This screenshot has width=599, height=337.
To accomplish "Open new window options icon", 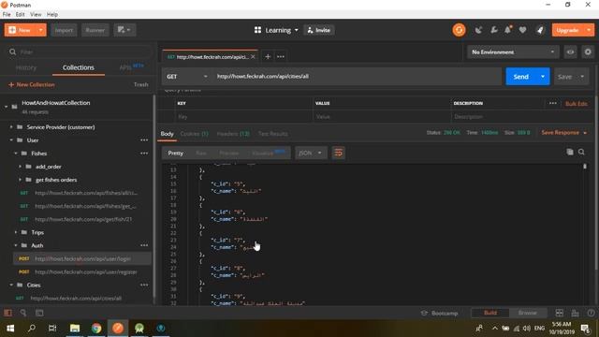I will [124, 30].
